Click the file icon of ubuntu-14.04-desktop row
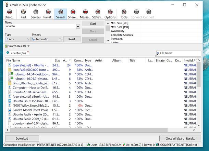This screenshot has width=209, height=151. (10, 74)
